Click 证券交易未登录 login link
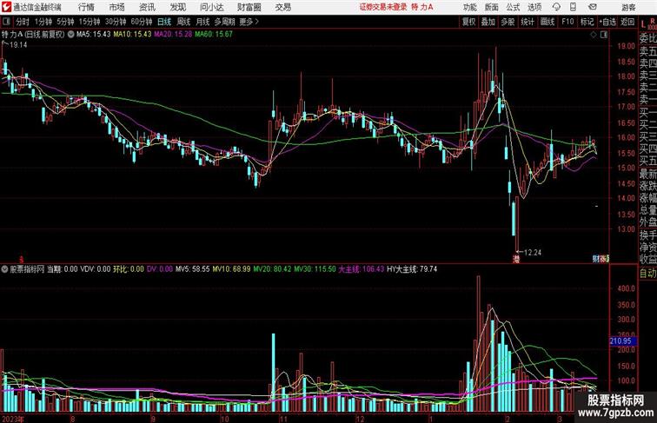657x423 pixels. tap(383, 7)
